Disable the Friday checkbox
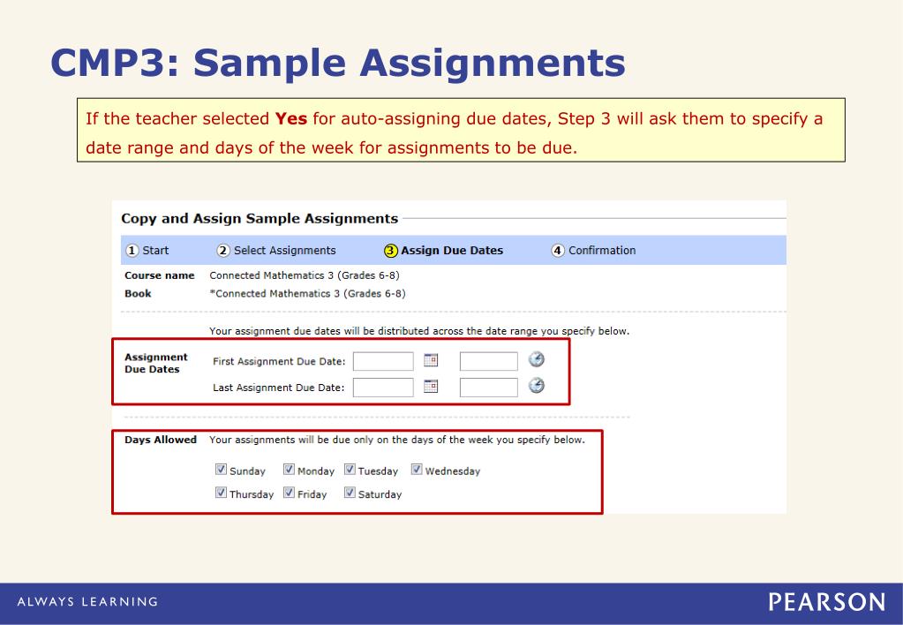Image resolution: width=903 pixels, height=625 pixels. point(290,493)
